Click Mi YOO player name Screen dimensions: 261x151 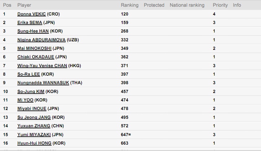point(25,100)
